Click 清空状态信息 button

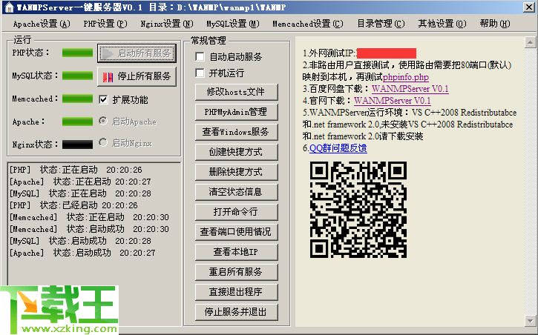(x=236, y=192)
